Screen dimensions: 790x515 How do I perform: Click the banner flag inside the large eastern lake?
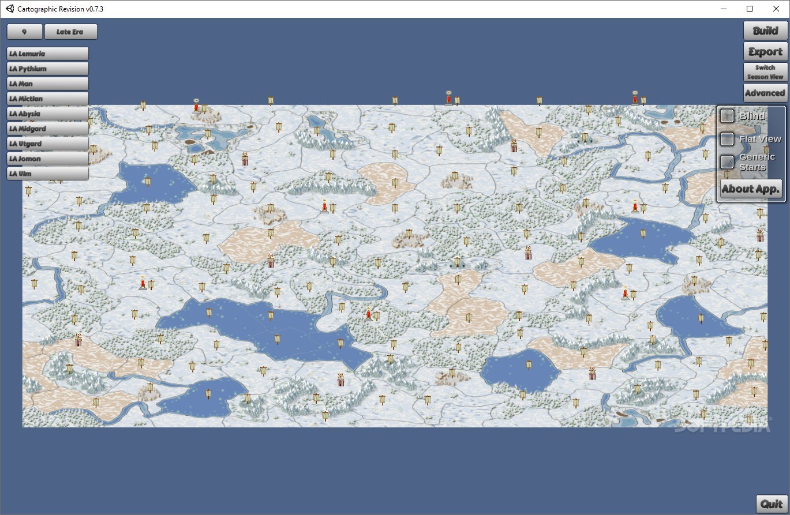(x=643, y=233)
